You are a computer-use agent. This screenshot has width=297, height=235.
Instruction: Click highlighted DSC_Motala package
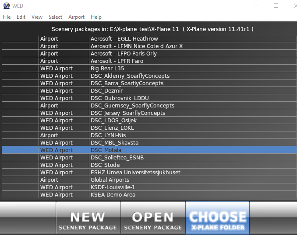pos(149,150)
